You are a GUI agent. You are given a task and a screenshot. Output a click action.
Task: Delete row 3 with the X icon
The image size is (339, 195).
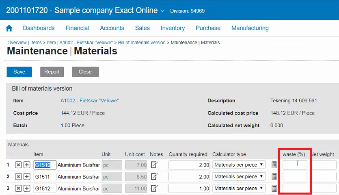pos(18,188)
